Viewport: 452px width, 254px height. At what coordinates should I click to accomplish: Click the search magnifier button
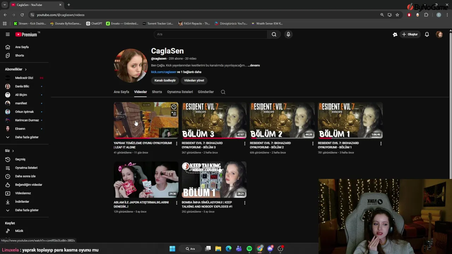point(274,34)
